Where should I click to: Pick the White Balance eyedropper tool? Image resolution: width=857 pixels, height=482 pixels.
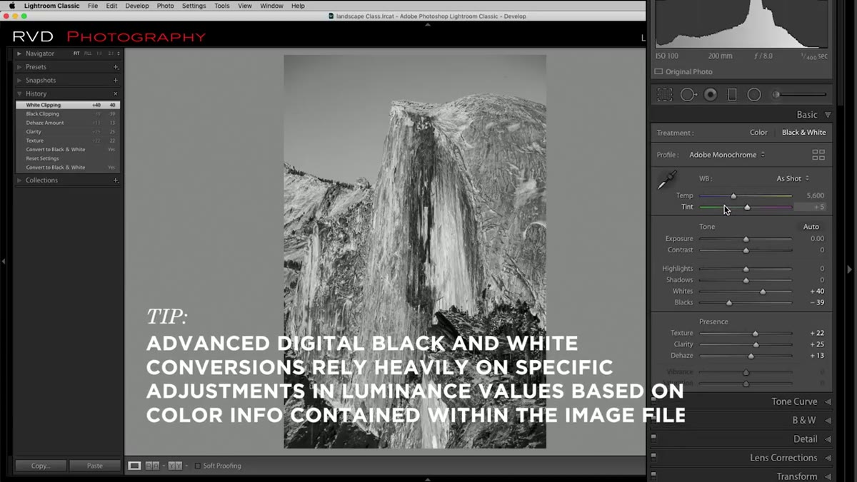click(666, 180)
